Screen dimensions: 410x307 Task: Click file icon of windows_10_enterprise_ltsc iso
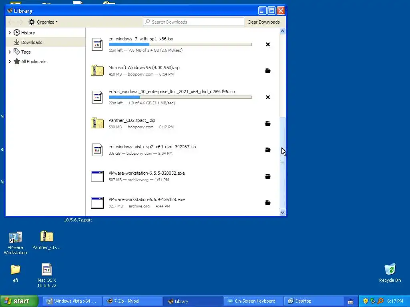tap(97, 97)
